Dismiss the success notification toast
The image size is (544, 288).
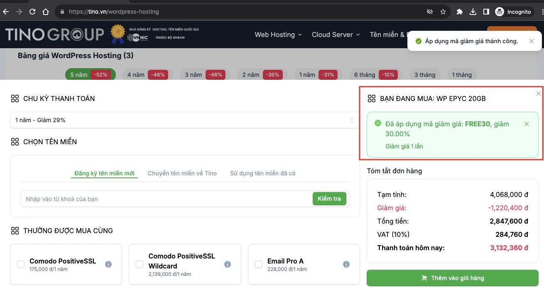point(532,41)
